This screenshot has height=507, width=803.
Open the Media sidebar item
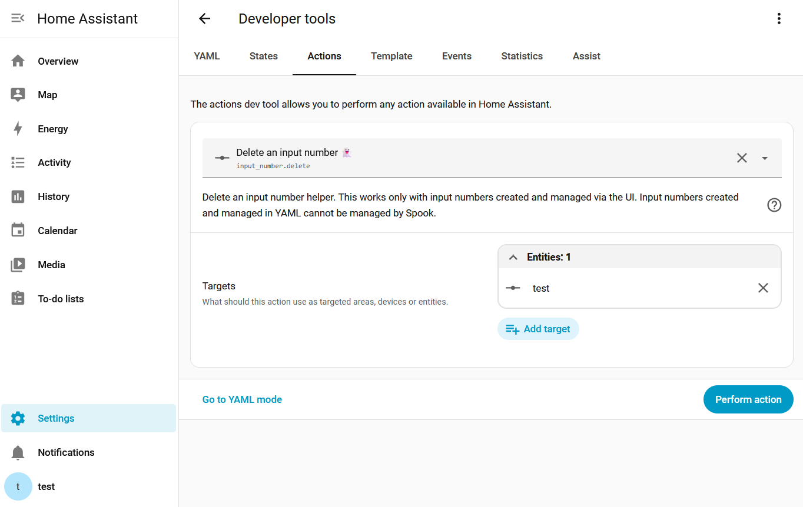[89, 265]
